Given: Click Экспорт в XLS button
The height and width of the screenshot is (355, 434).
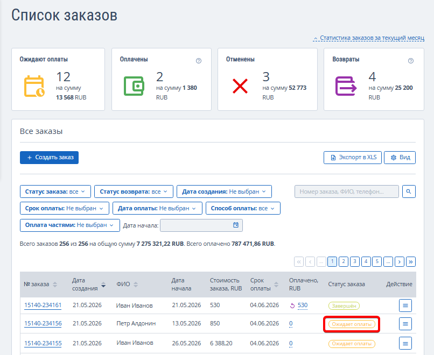Looking at the screenshot, I should click(353, 157).
